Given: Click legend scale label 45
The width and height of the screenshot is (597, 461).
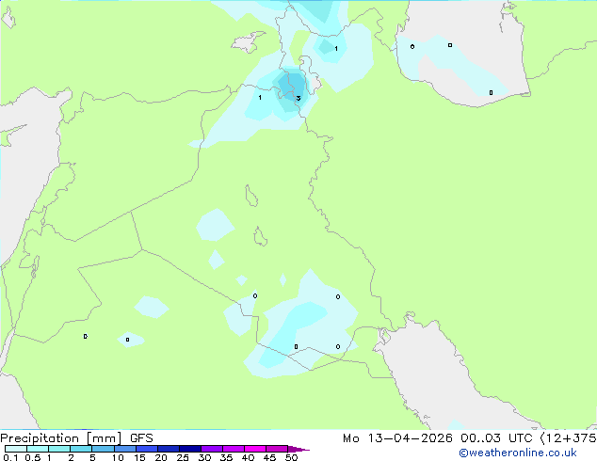Looking at the screenshot, I should (x=269, y=457).
